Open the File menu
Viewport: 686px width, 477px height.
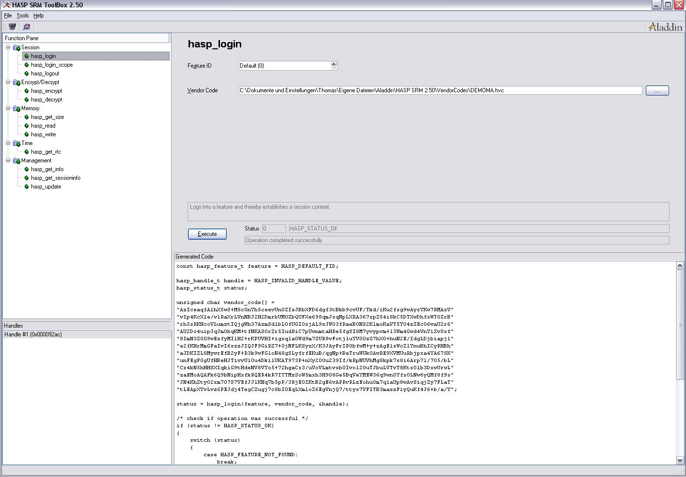(x=8, y=15)
